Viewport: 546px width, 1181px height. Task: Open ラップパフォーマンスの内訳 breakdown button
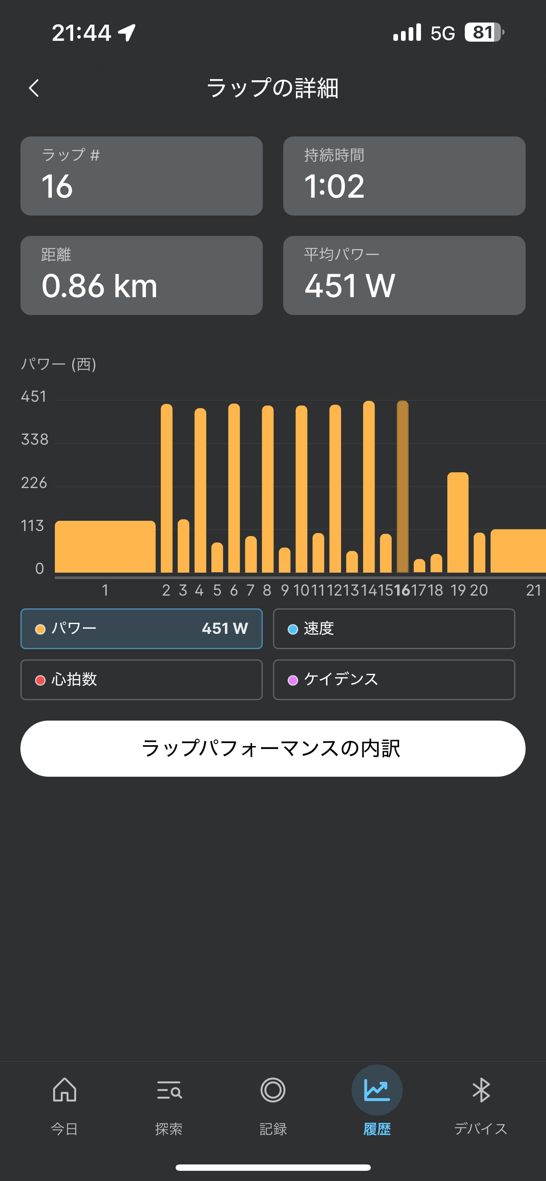click(273, 748)
